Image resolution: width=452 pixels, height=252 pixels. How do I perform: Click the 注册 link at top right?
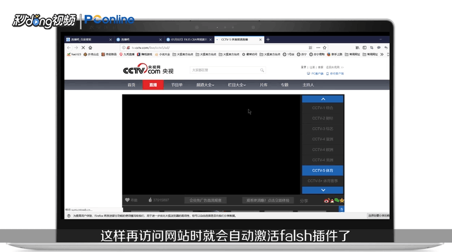click(312, 67)
